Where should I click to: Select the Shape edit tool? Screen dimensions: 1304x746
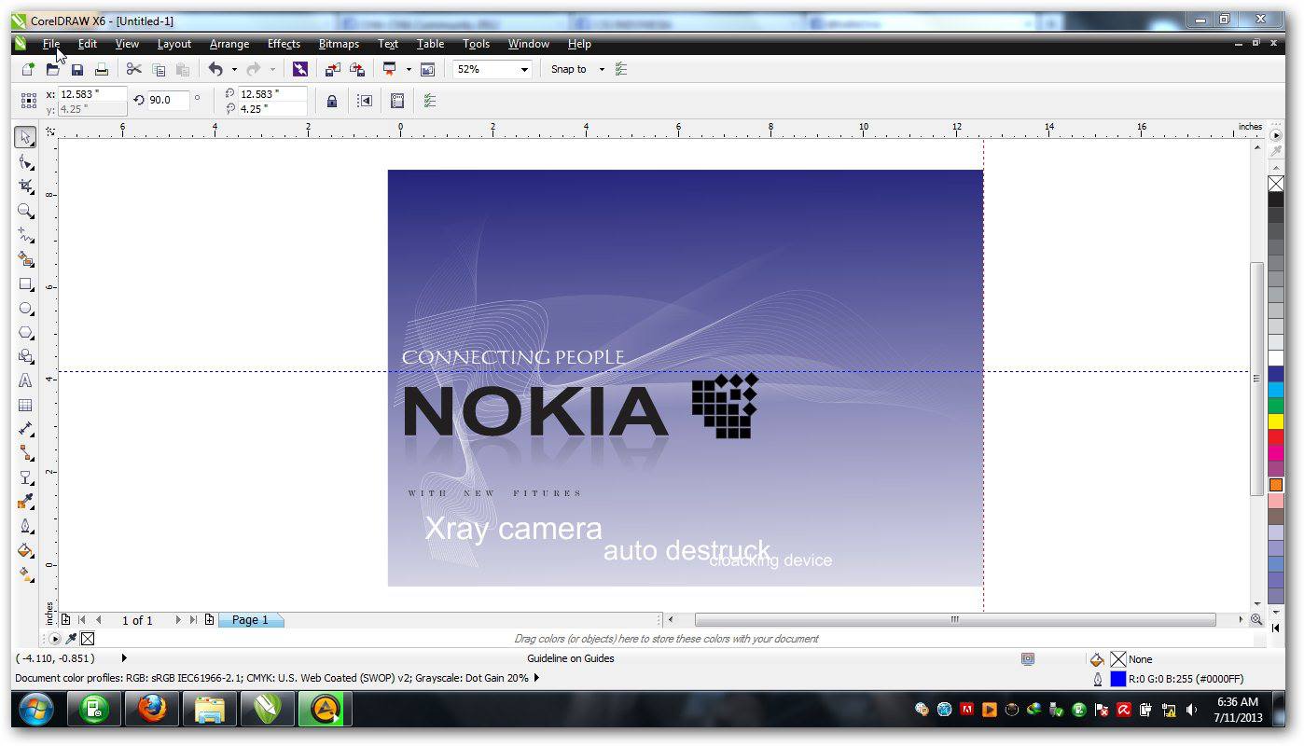pyautogui.click(x=25, y=162)
